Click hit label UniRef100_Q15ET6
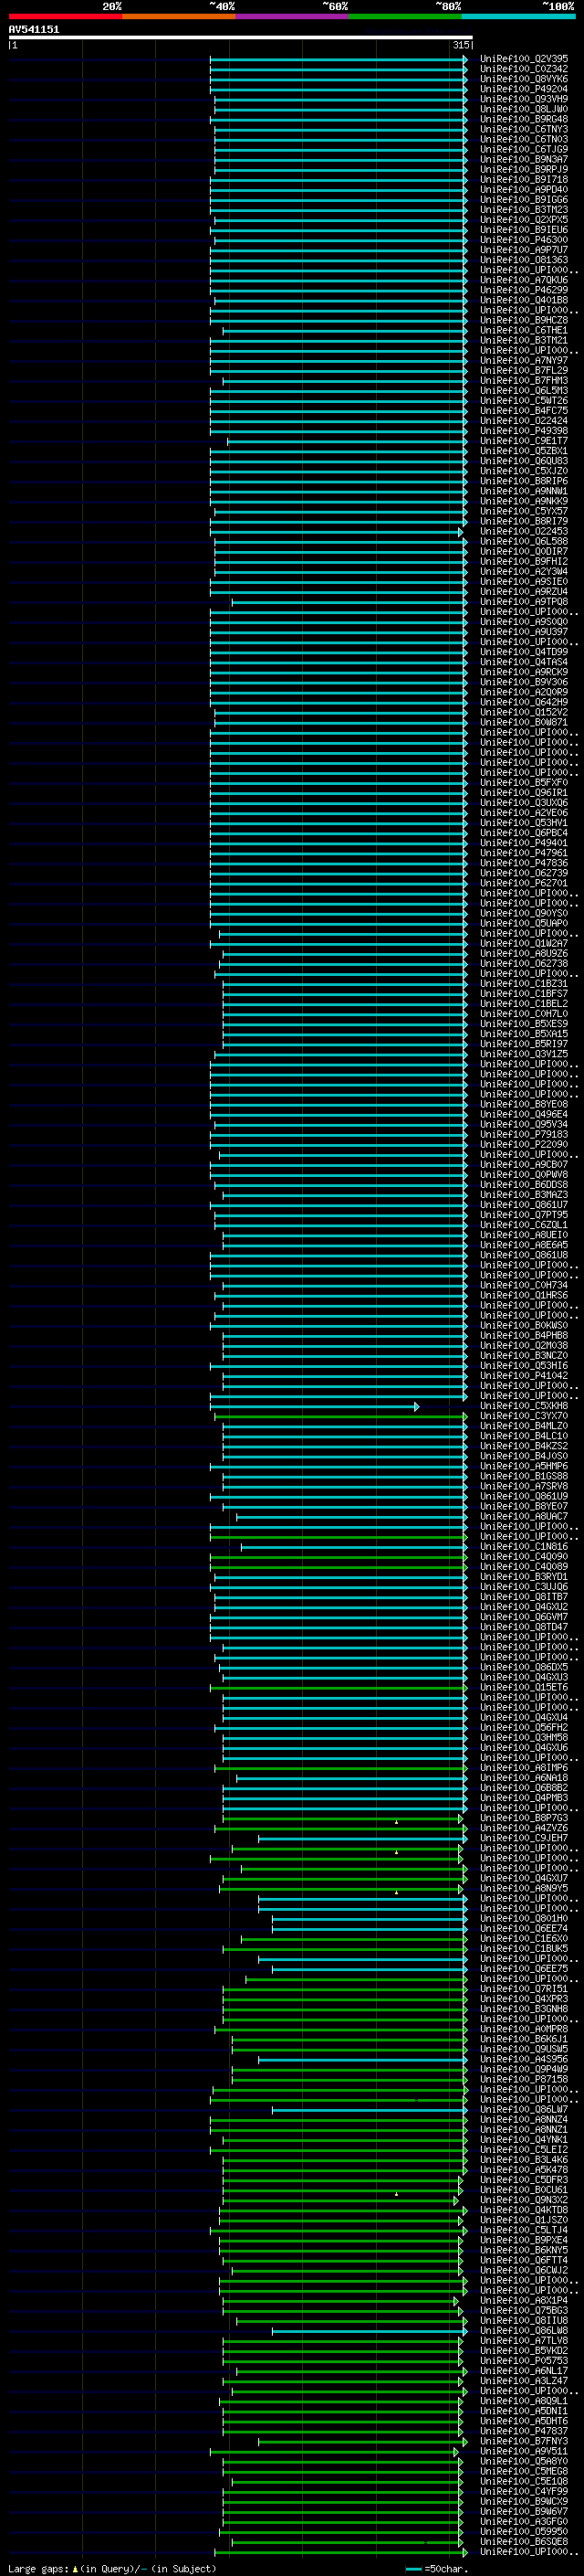 (524, 1688)
